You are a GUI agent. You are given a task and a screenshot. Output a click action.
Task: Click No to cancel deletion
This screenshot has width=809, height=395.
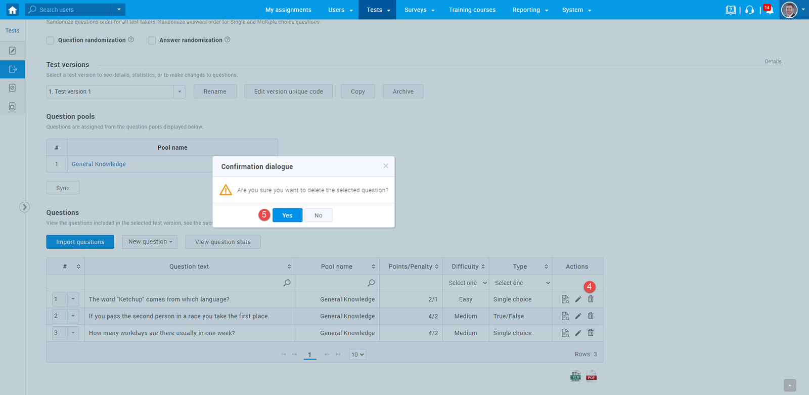pyautogui.click(x=318, y=215)
